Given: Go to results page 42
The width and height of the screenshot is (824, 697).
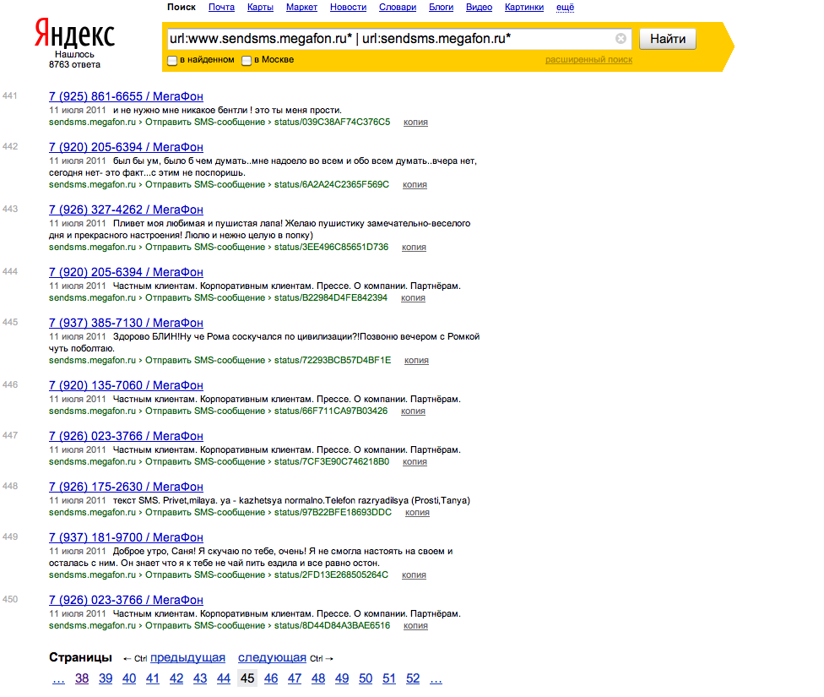Looking at the screenshot, I should click(x=176, y=678).
